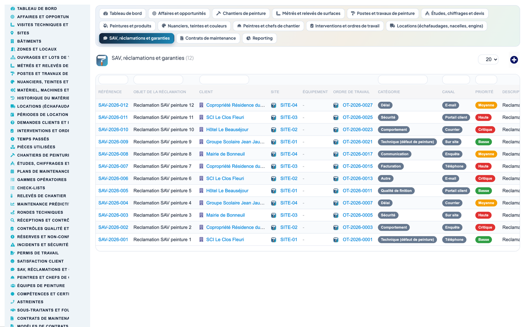This screenshot has height=327, width=530.
Task: Follow the Hôtel Le Beauséjour client link in SAV-2026-005
Action: coord(227,191)
